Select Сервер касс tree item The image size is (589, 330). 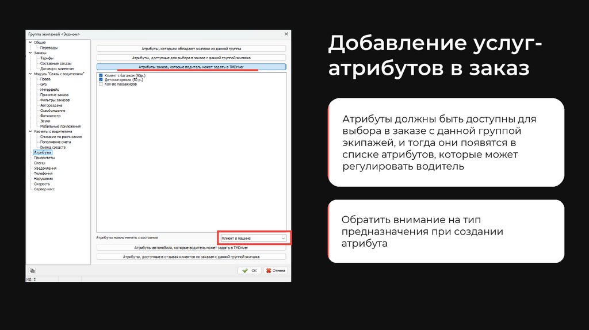click(x=44, y=190)
